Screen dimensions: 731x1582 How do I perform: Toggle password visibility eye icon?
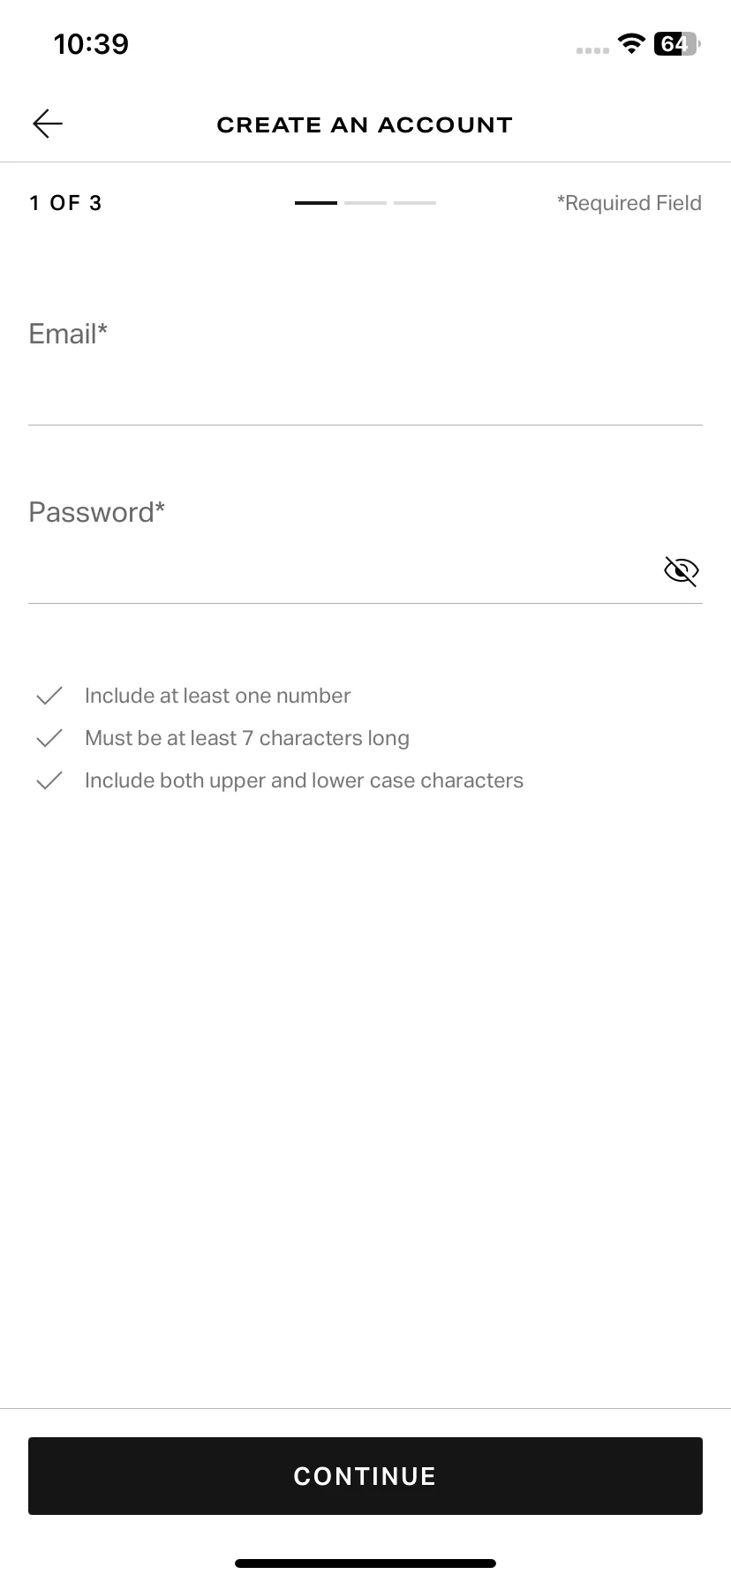(x=681, y=571)
